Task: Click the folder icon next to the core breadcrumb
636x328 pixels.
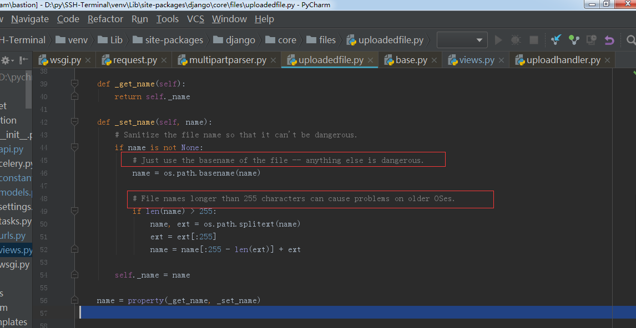Action: [270, 40]
